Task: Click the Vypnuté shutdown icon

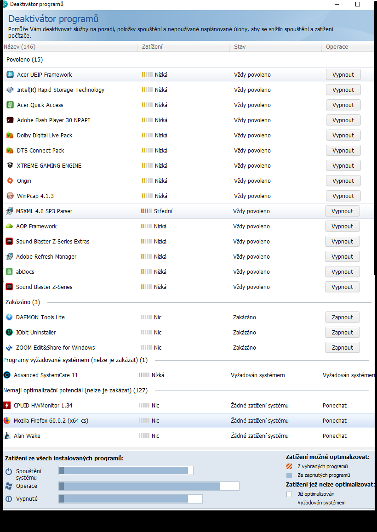Action: tap(9, 499)
